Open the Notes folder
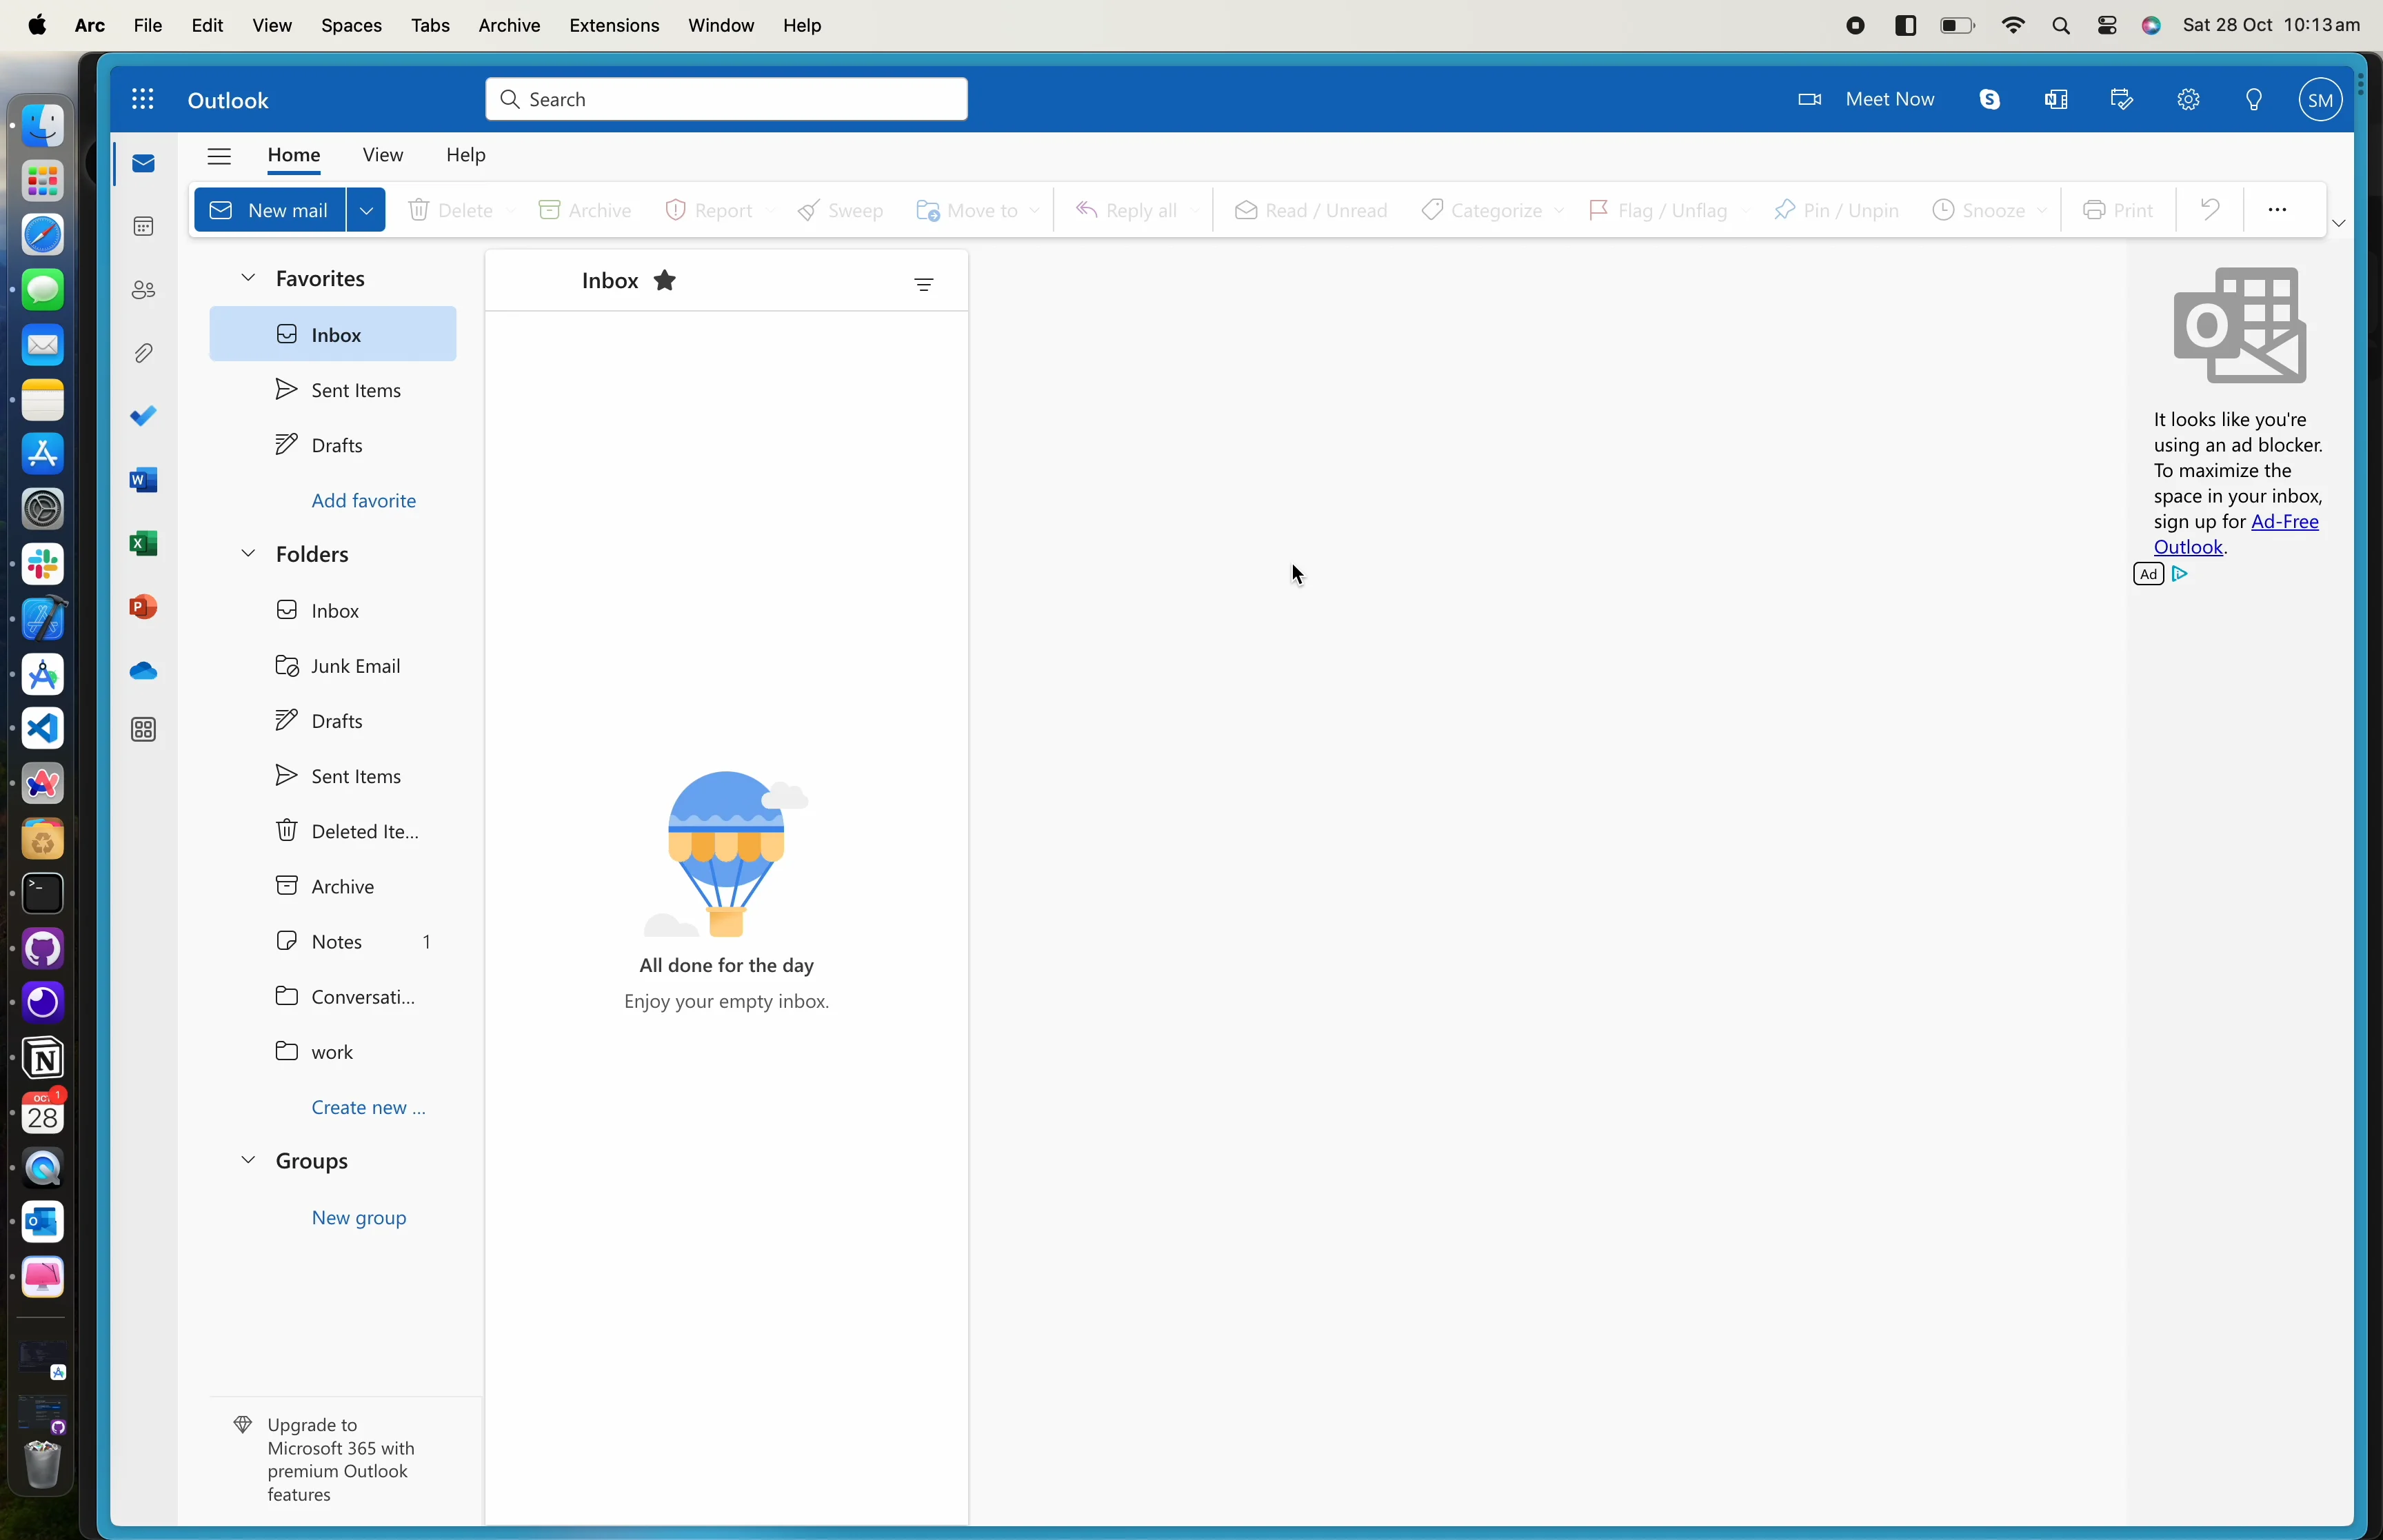Screen dimensions: 2383x1540 pyautogui.click(x=333, y=941)
